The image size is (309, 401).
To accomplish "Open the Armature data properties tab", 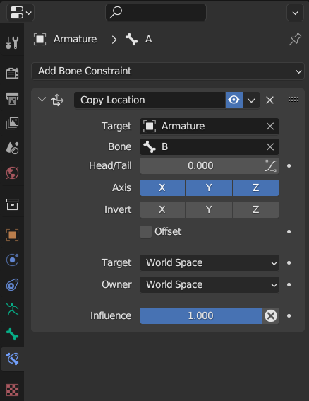I will tap(12, 310).
